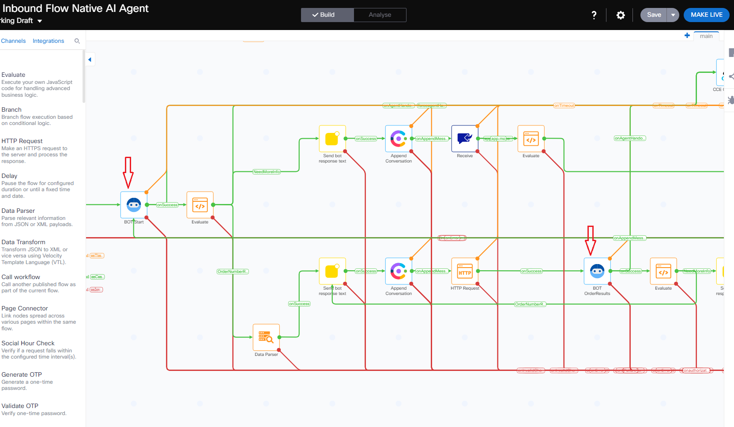
Task: Click the Save button
Action: click(654, 15)
